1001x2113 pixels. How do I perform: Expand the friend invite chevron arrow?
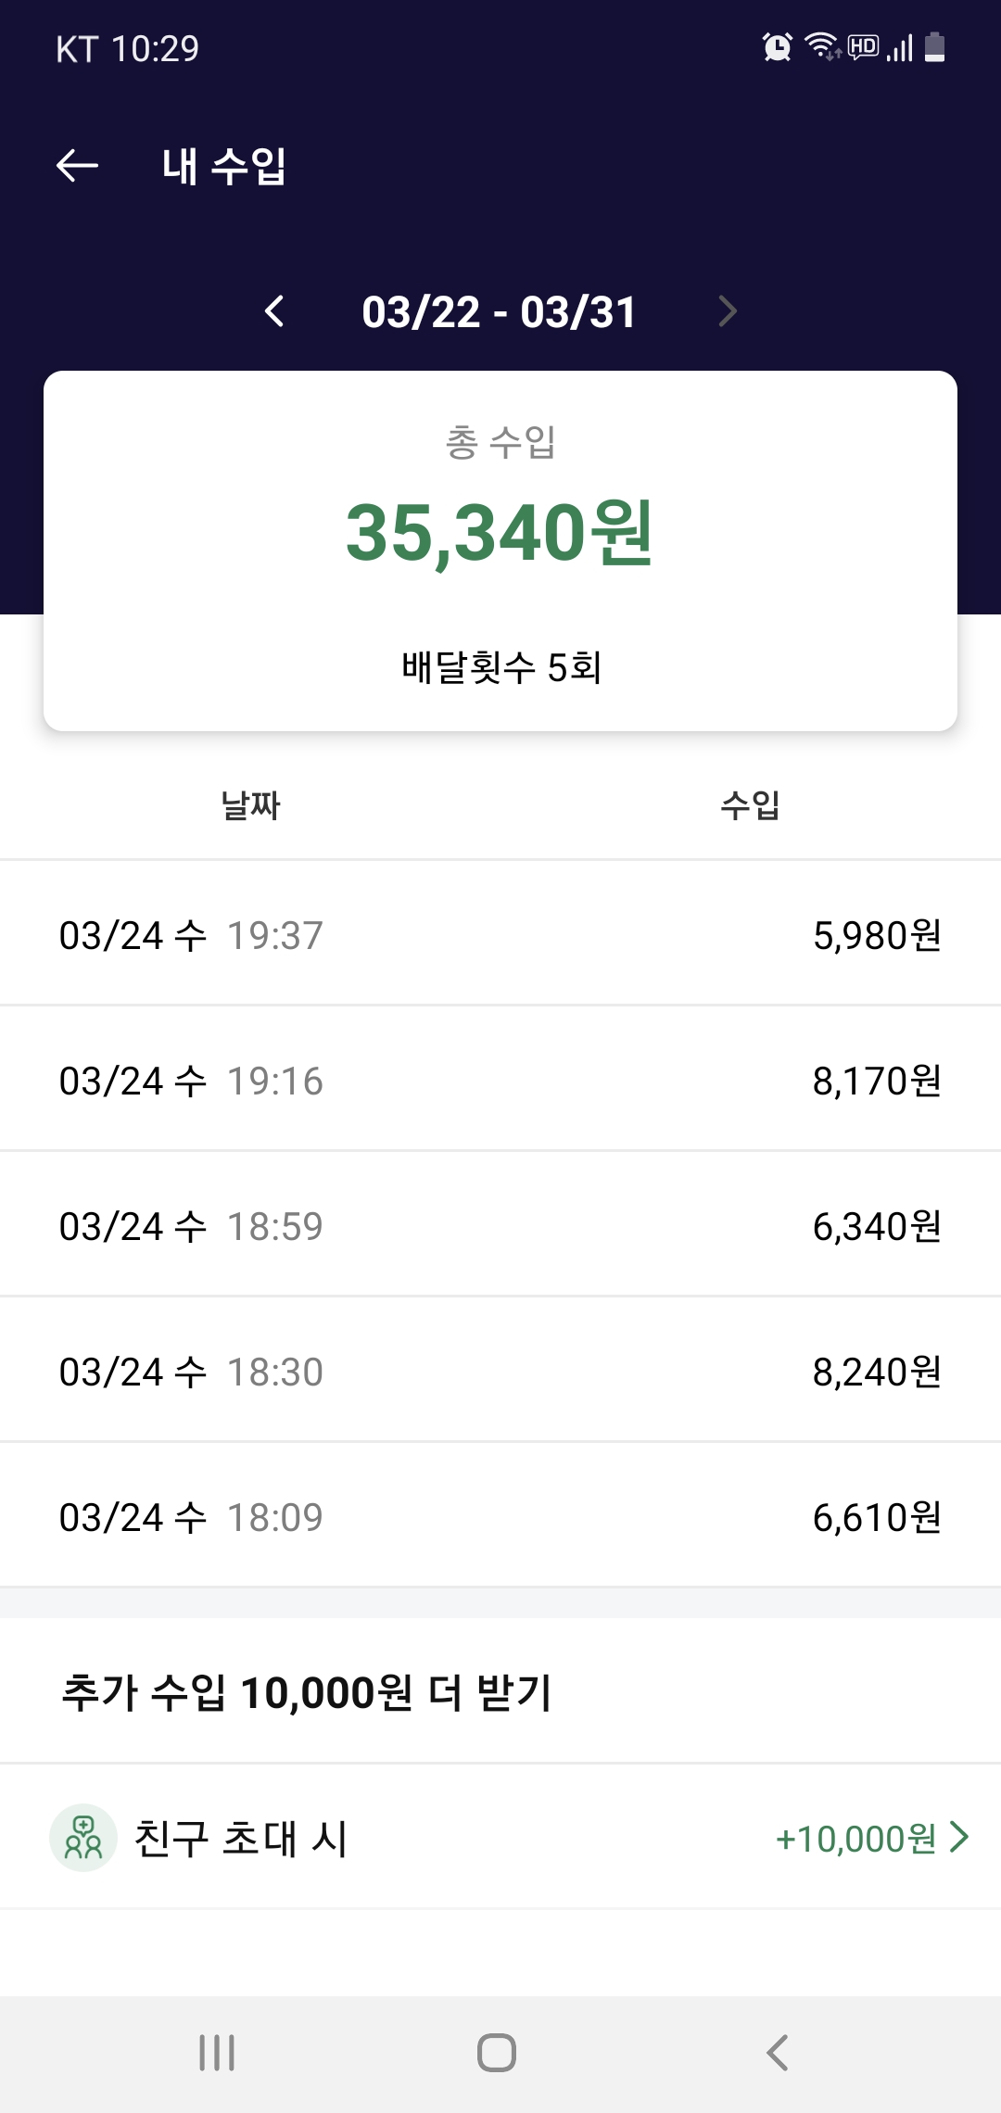click(960, 1837)
